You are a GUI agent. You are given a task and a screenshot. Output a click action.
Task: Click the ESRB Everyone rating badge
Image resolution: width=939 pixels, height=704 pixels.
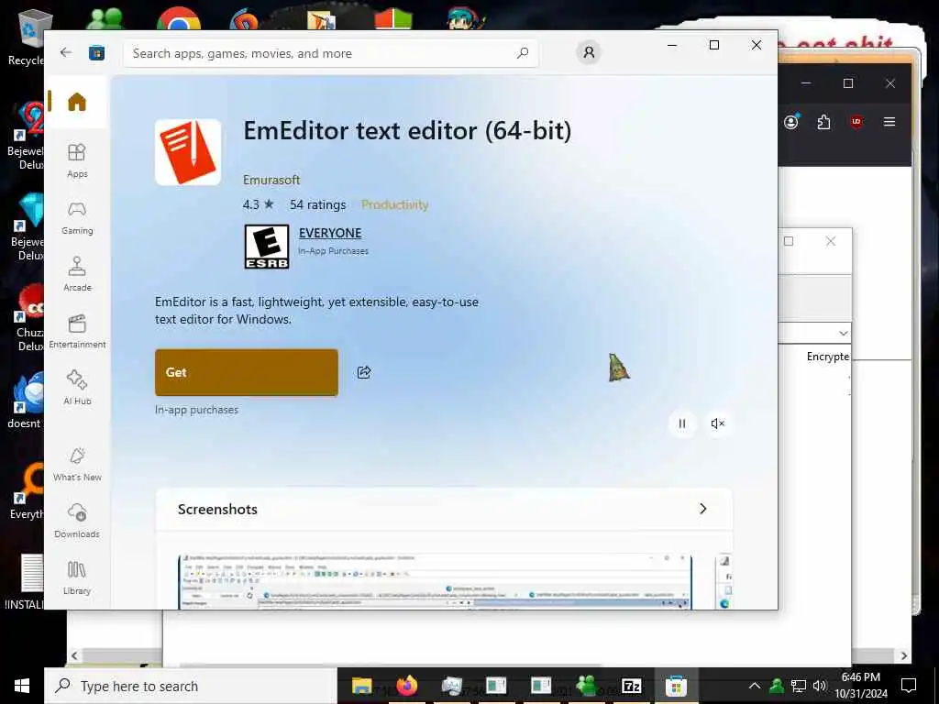pos(267,247)
